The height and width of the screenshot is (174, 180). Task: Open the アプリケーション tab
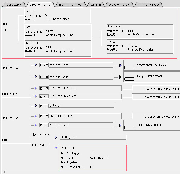[x=119, y=5]
